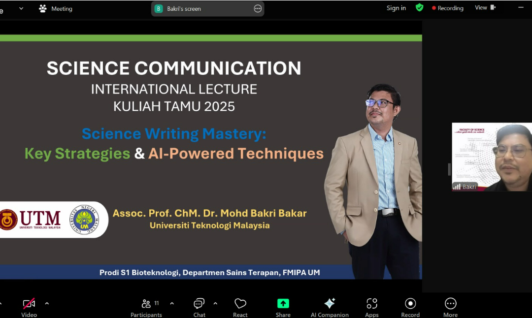Click the "SCIENCE COMMUNICATION" slide title
Screen dimensions: 532x318
pyautogui.click(x=174, y=68)
